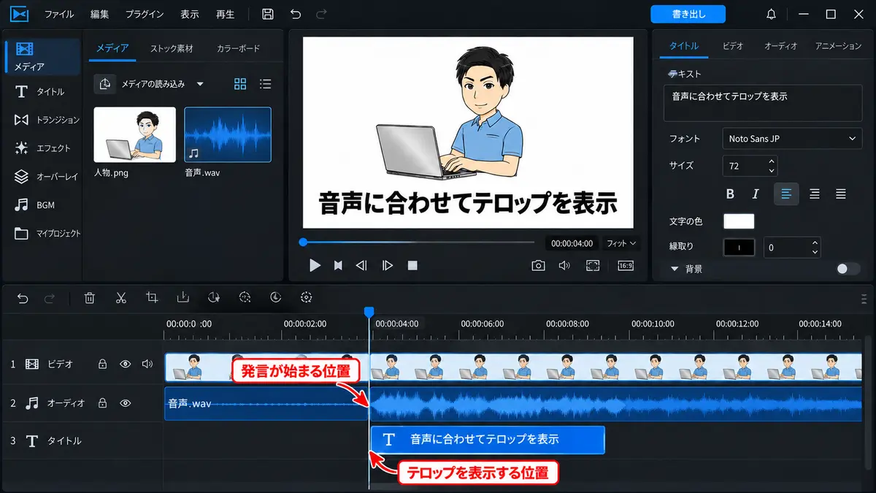Image resolution: width=876 pixels, height=493 pixels.
Task: Step to next frame
Action: pyautogui.click(x=388, y=266)
